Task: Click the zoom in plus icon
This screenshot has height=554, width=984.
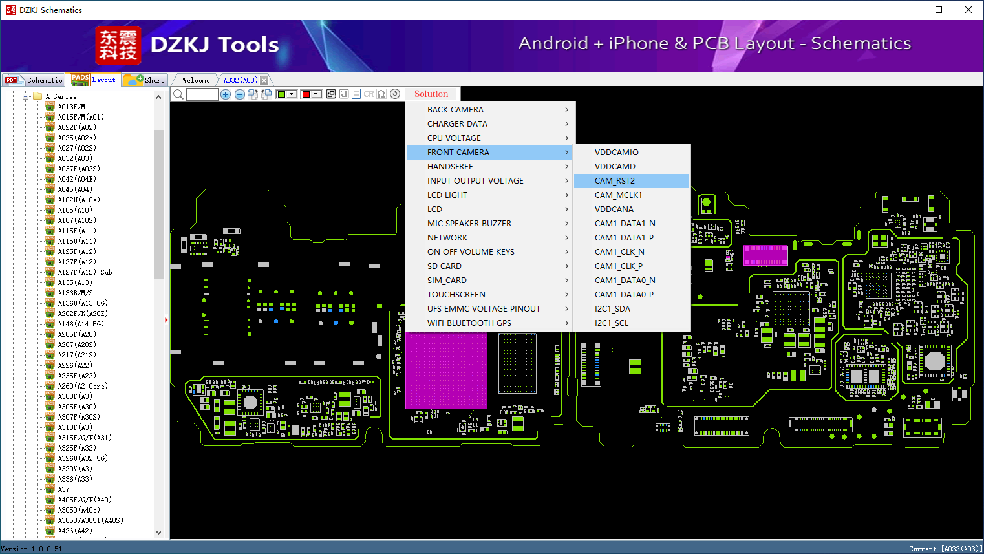Action: click(x=226, y=94)
